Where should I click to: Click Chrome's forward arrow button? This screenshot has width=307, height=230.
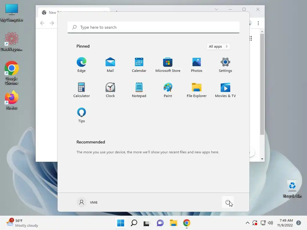52,23
